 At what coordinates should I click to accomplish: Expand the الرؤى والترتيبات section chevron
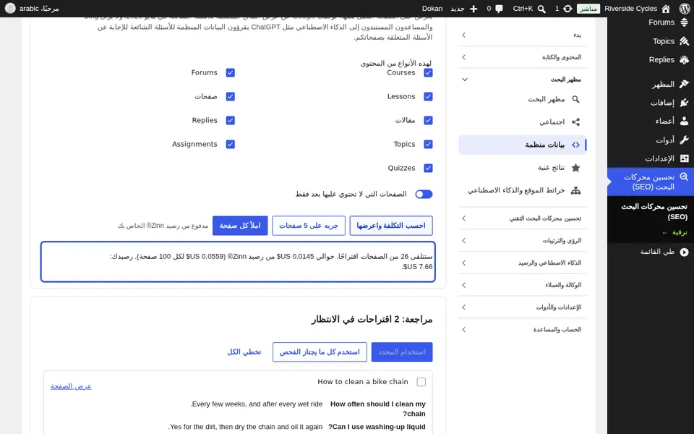(464, 240)
